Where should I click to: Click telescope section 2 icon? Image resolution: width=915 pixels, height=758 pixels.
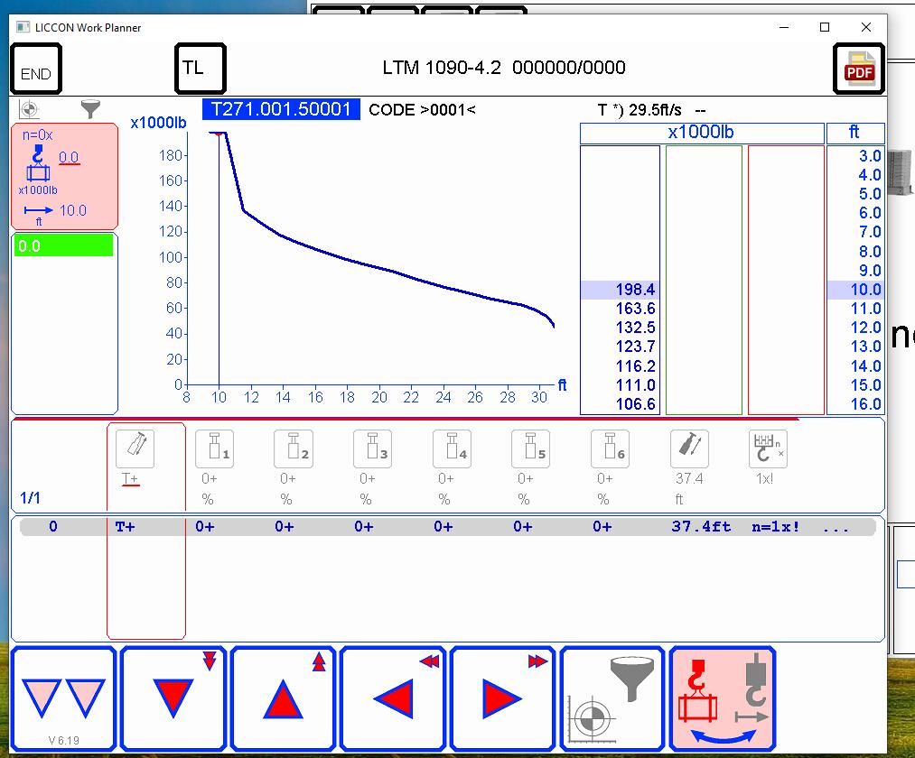click(x=294, y=449)
